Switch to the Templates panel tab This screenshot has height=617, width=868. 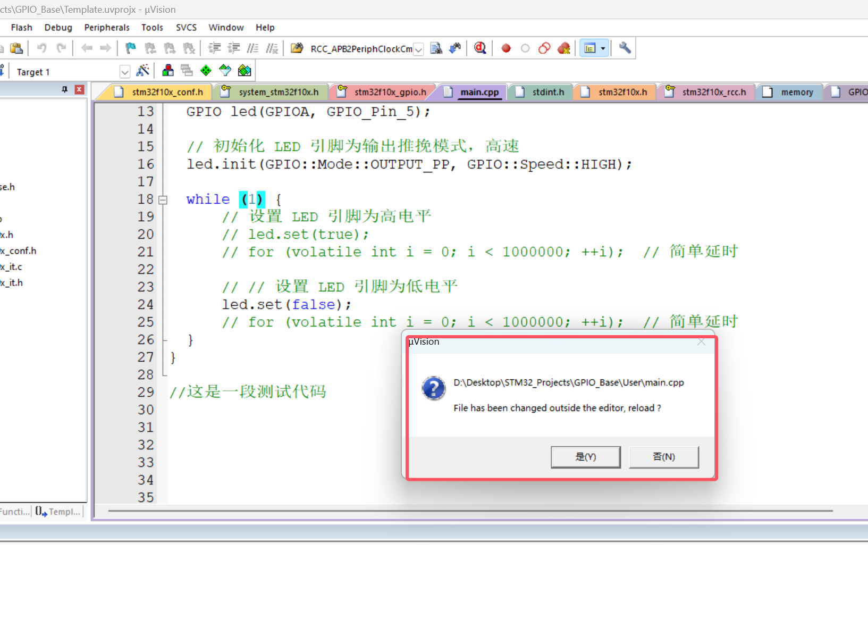[58, 512]
